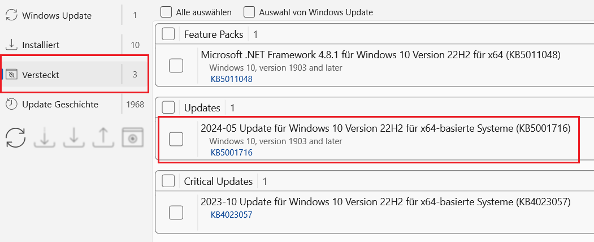Image resolution: width=594 pixels, height=242 pixels.
Task: Click the KB4023057 hyperlink
Action: click(231, 215)
